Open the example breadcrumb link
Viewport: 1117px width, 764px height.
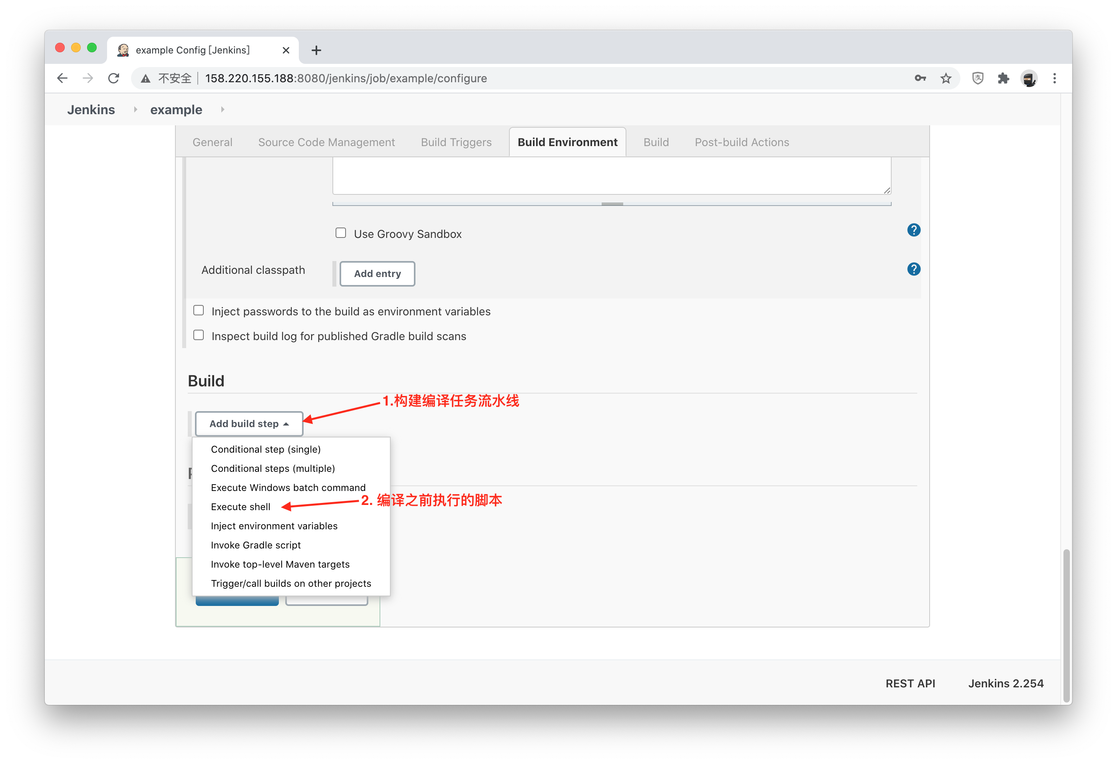tap(176, 109)
